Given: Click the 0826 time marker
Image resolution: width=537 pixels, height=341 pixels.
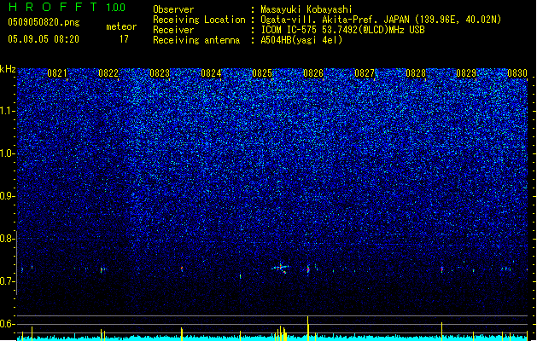Looking at the screenshot, I should (313, 73).
